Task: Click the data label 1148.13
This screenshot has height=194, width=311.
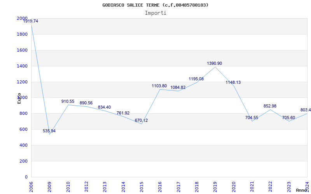Action: tap(233, 82)
